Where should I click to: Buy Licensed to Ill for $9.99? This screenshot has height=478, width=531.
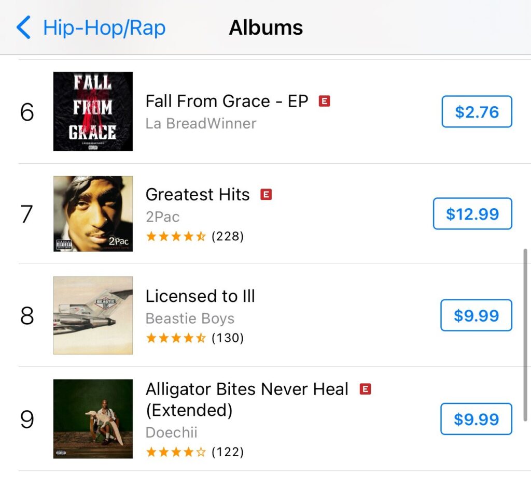(x=476, y=315)
